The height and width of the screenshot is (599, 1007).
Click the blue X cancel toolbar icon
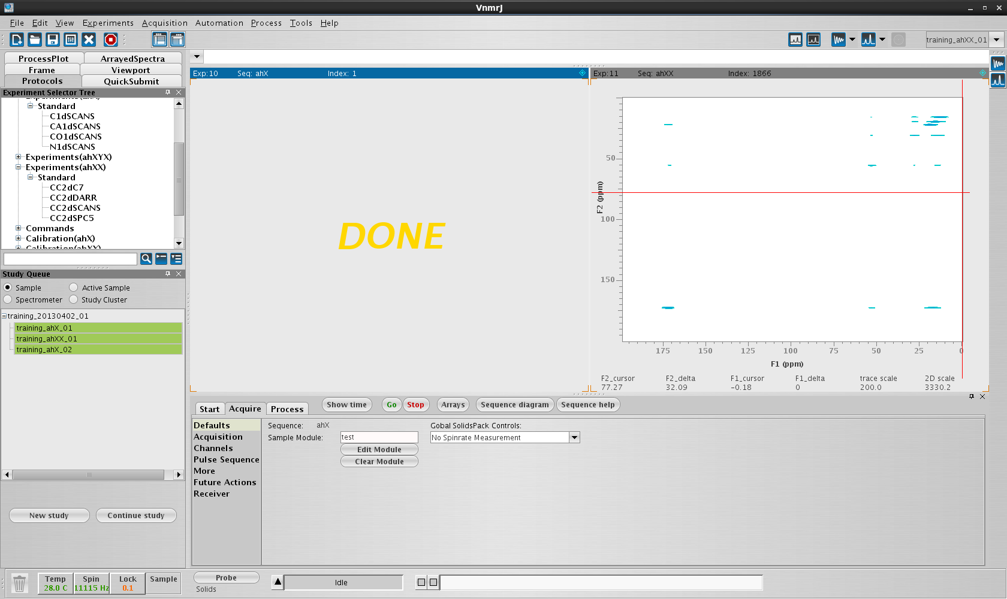pos(89,40)
